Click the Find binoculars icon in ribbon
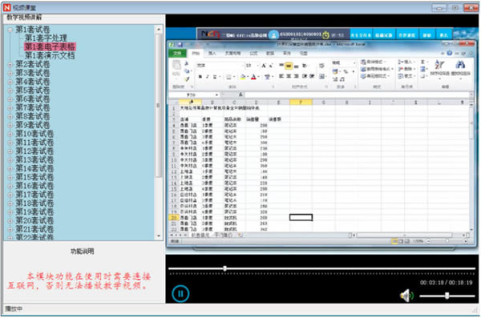Viewport: 481px width, 318px height. (x=460, y=65)
